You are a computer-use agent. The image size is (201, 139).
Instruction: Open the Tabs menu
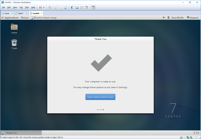click(x=27, y=7)
